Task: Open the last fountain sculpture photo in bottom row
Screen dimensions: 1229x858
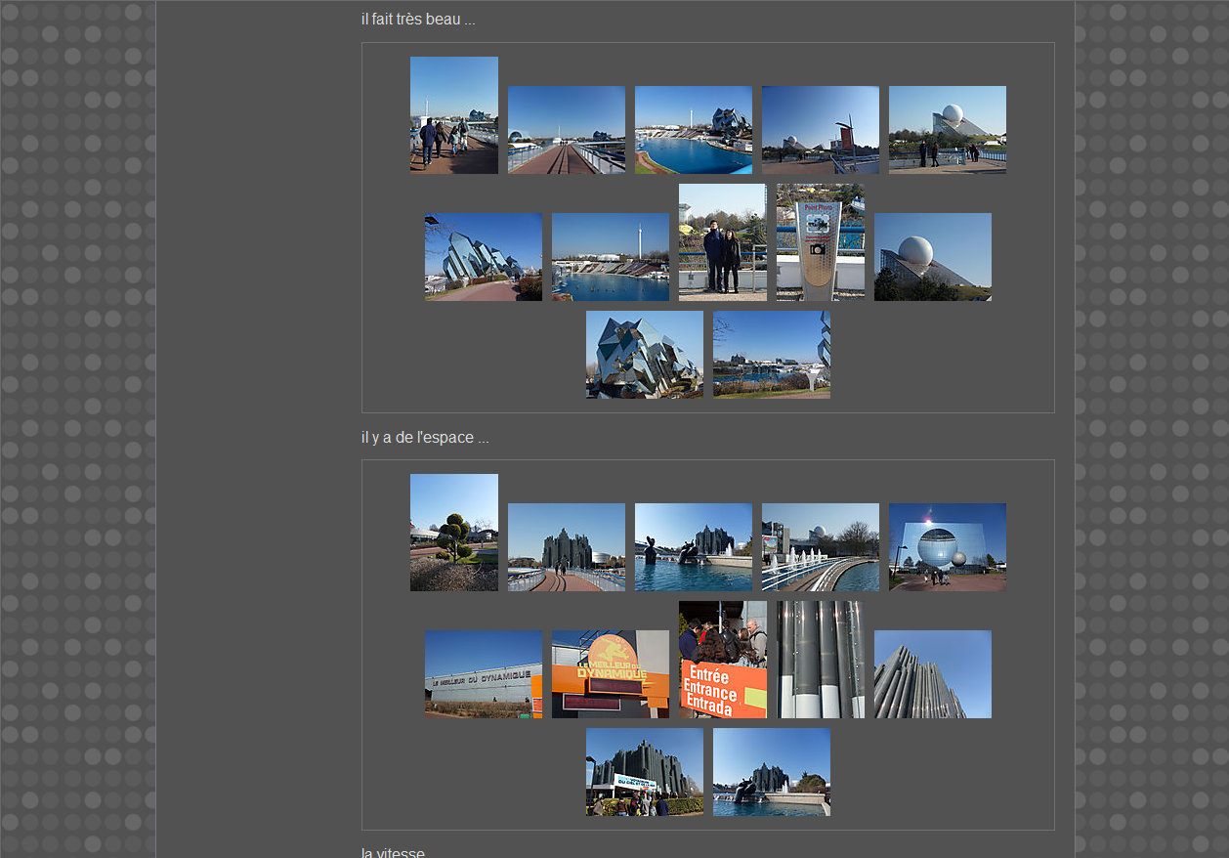Action: point(771,772)
